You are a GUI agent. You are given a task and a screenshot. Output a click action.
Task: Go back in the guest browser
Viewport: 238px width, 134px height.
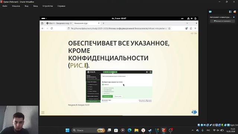[43, 28]
